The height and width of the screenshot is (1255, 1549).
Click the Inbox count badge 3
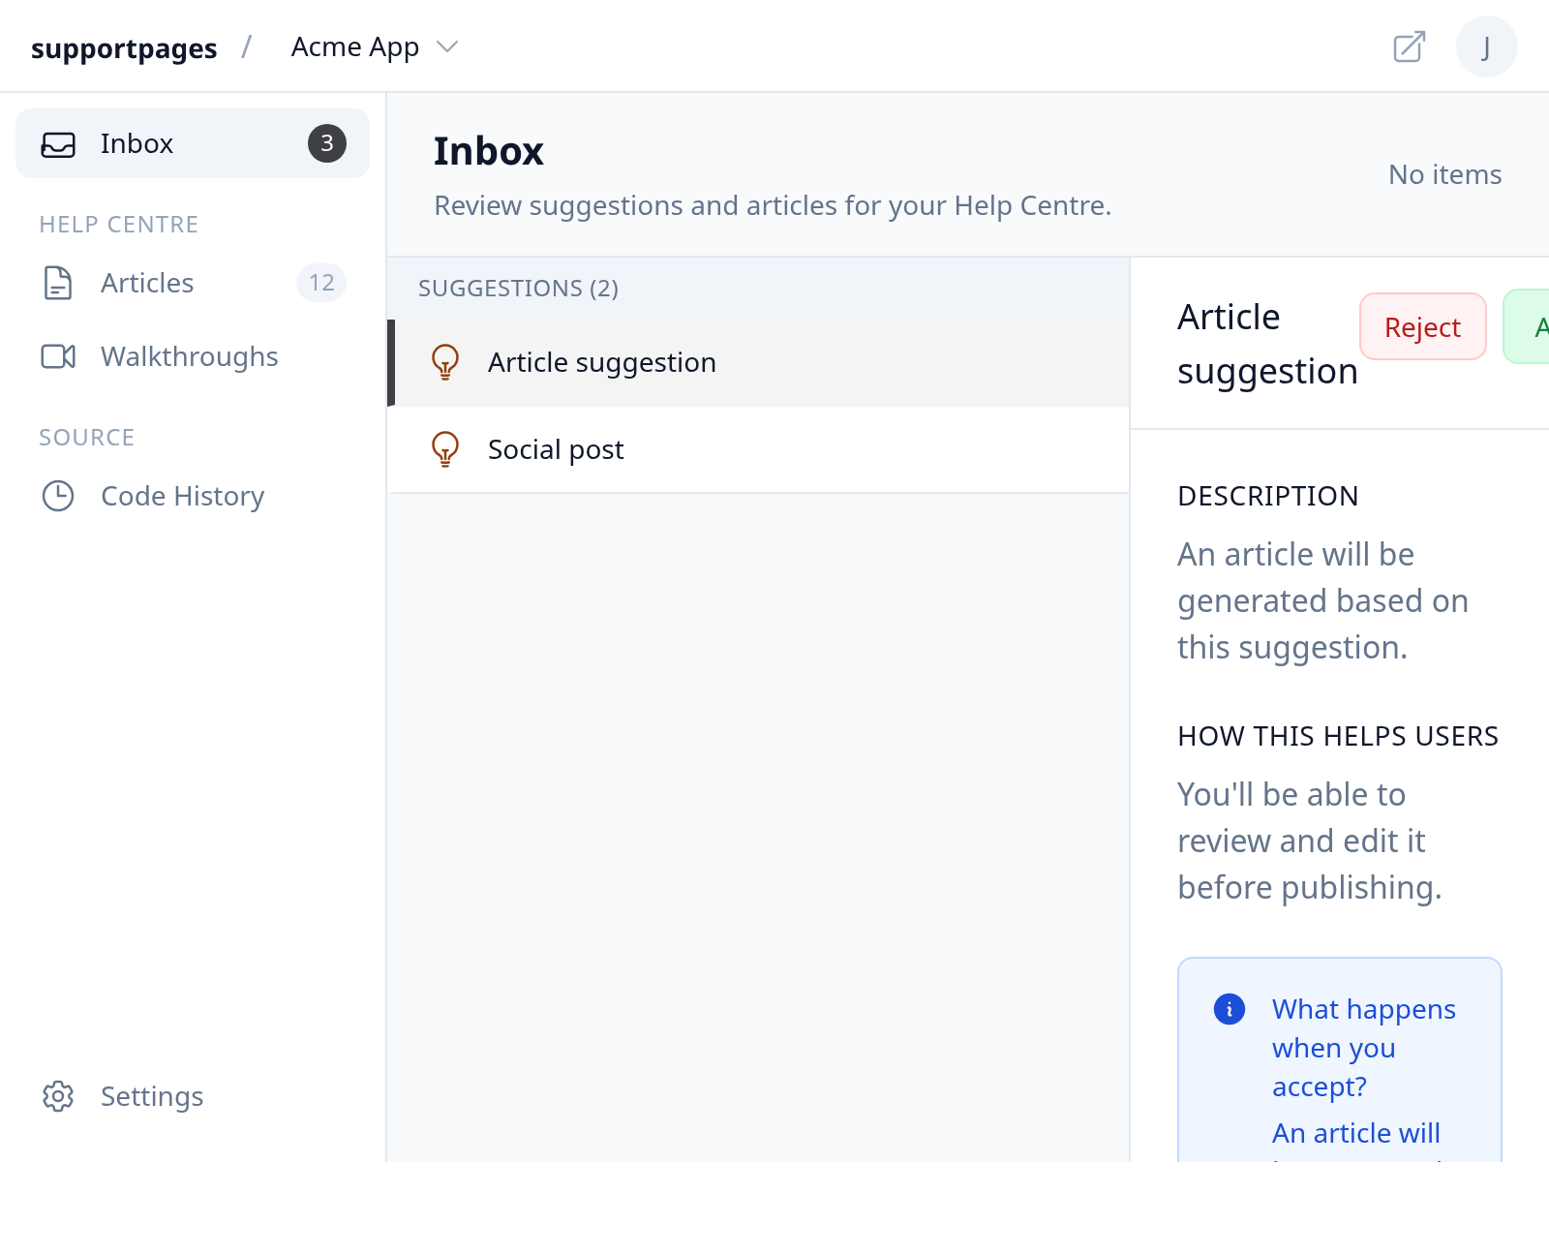pos(327,143)
